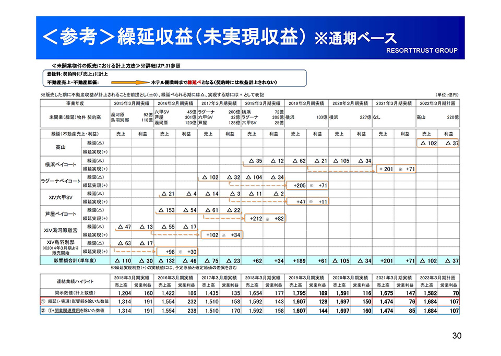The image size is (501, 356).
Task: Click the 横浜ベイコート row label
Action: [61, 164]
